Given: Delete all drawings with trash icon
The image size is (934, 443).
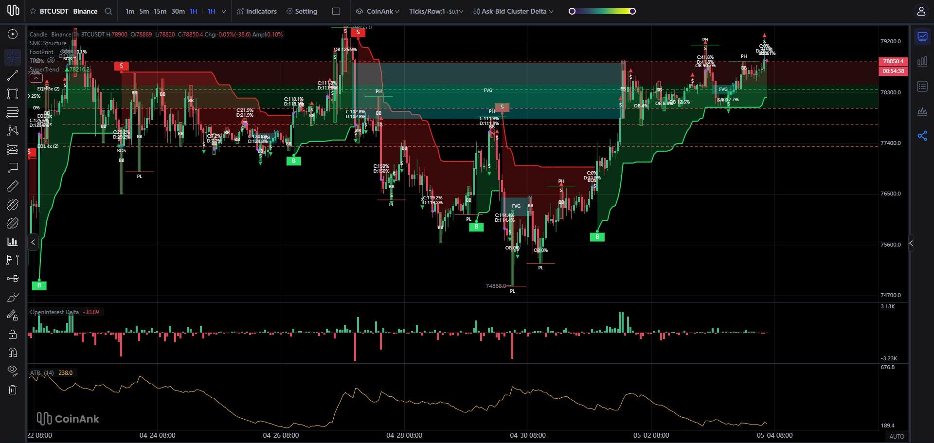Looking at the screenshot, I should (x=13, y=390).
